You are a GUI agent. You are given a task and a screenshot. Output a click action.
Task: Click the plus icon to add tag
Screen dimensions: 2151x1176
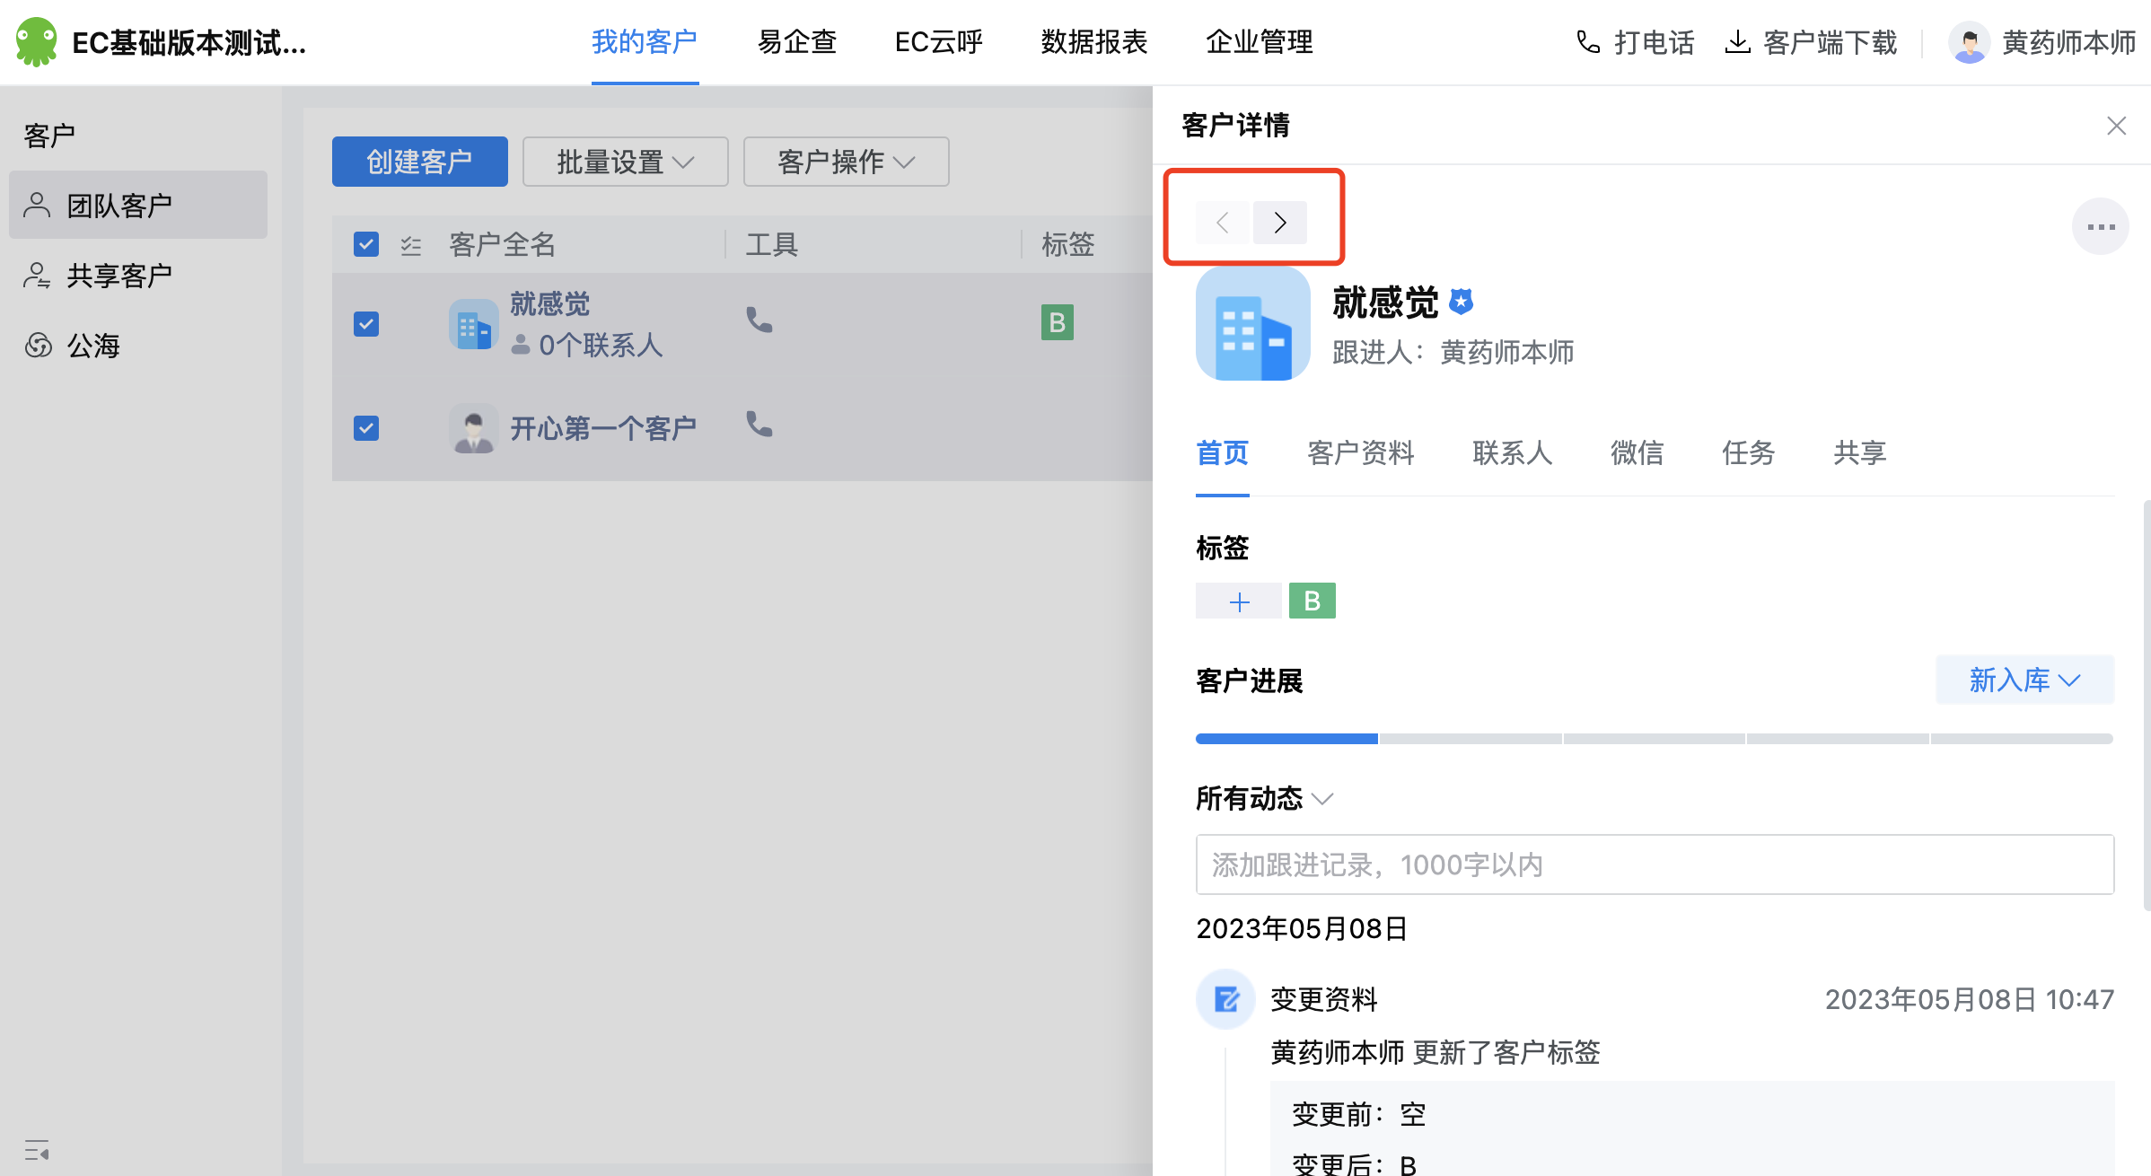click(x=1239, y=601)
